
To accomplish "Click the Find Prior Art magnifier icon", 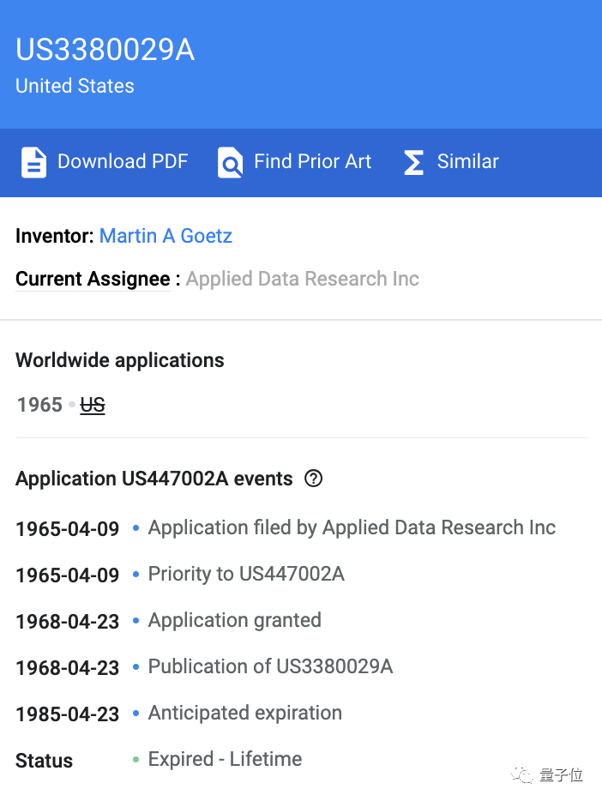I will coord(230,162).
